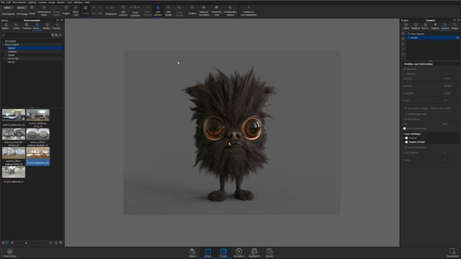Open the Animation timeline from bottom toolbar

point(238,253)
